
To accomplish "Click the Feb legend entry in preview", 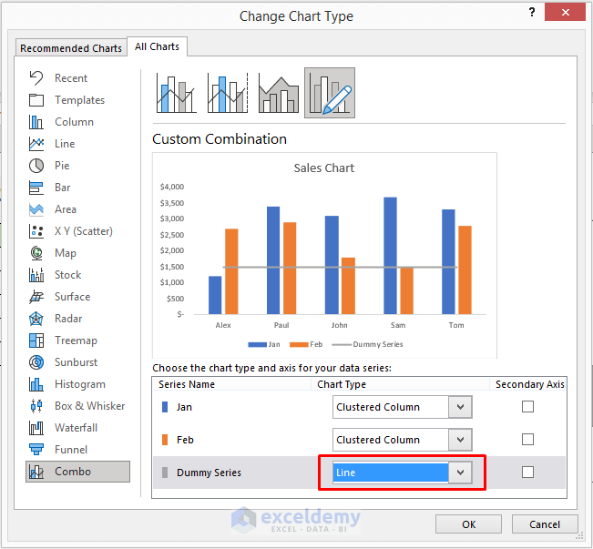I will click(306, 344).
